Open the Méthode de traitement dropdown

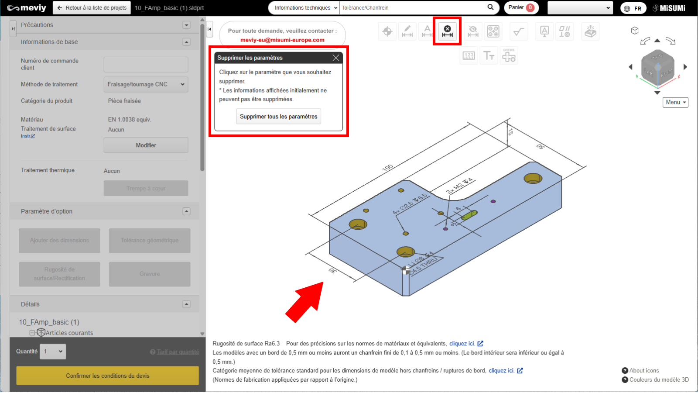146,84
